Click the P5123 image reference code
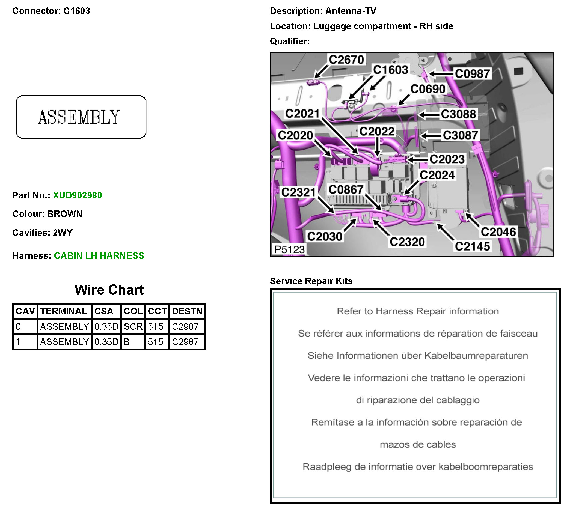 coord(289,249)
